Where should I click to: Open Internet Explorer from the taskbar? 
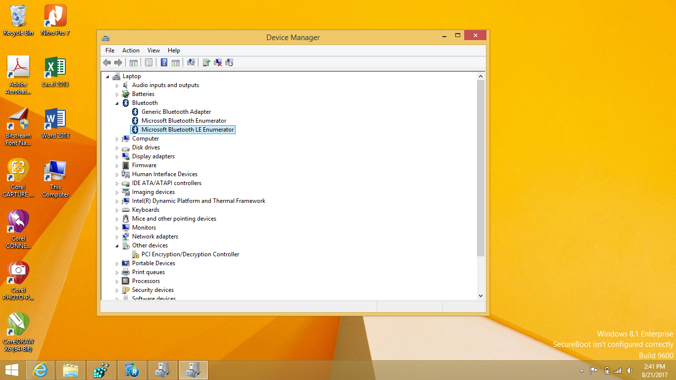pyautogui.click(x=40, y=370)
